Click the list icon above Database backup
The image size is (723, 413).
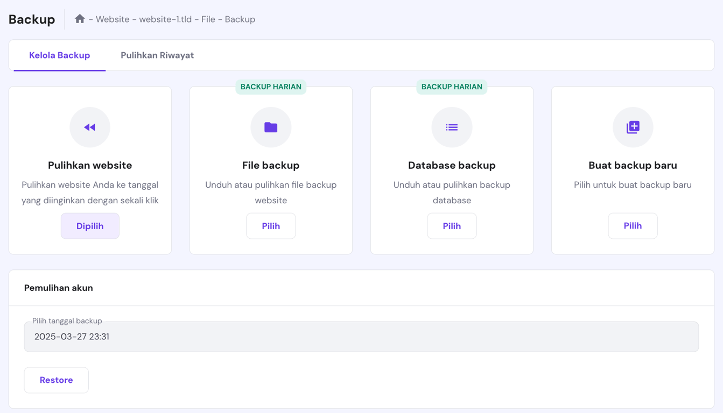(x=452, y=127)
